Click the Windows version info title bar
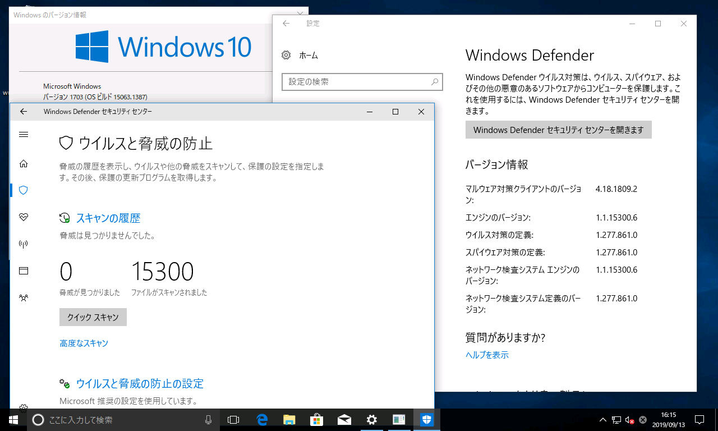 (159, 15)
